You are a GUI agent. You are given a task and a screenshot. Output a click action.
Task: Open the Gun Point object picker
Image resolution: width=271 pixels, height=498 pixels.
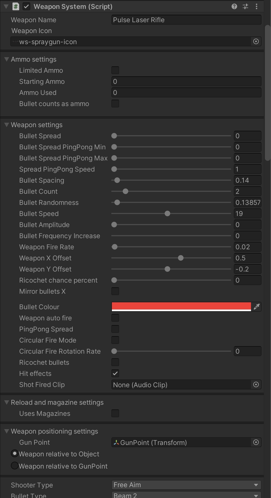point(256,442)
